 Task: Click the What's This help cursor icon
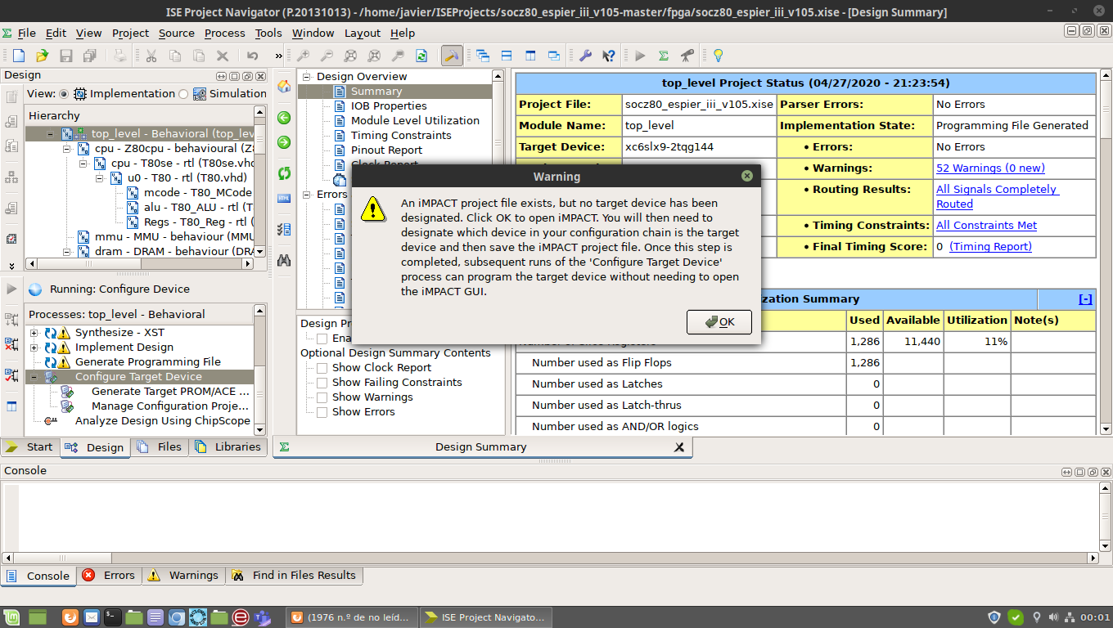click(x=609, y=56)
